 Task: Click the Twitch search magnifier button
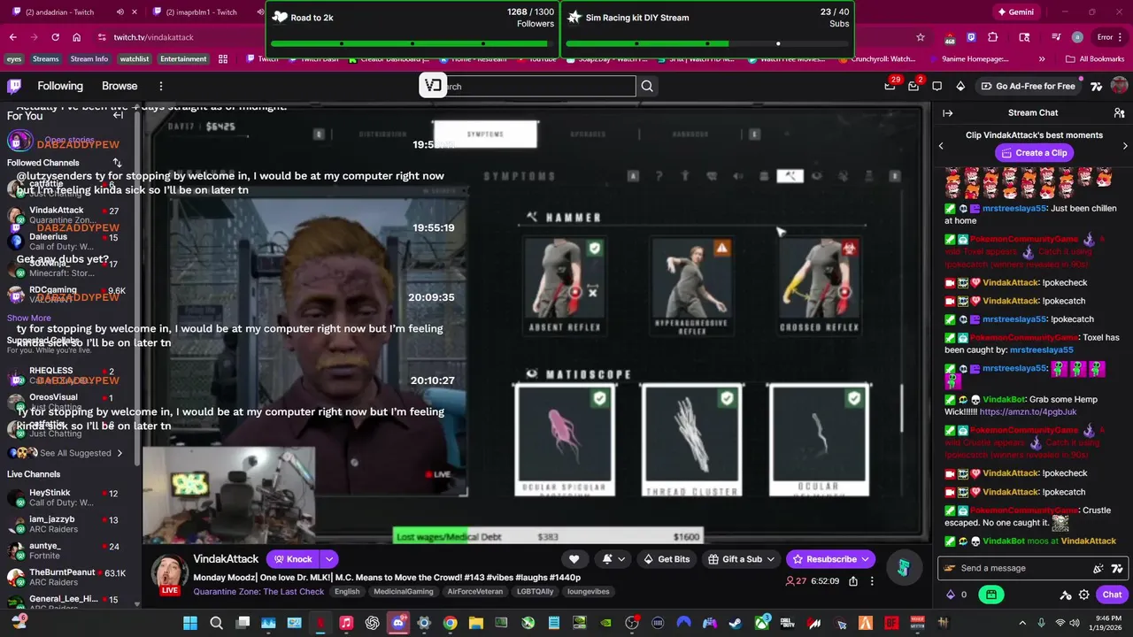pos(647,86)
